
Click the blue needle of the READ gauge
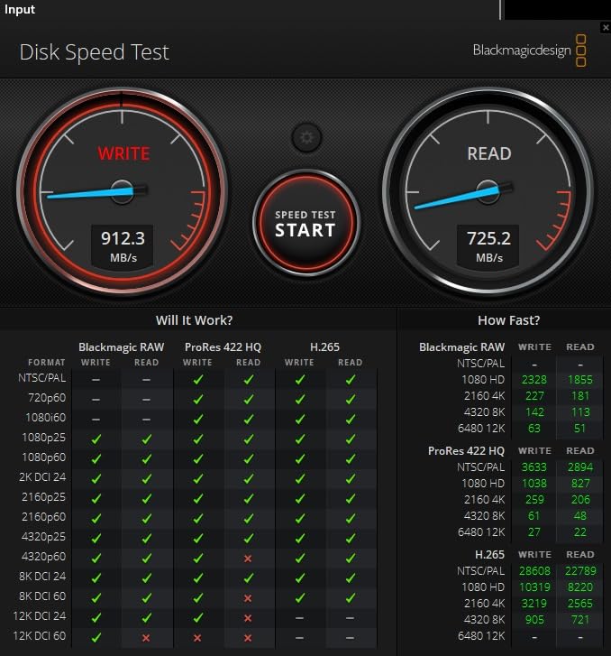tap(457, 198)
